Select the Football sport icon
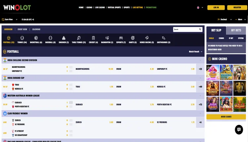 coord(9,38)
